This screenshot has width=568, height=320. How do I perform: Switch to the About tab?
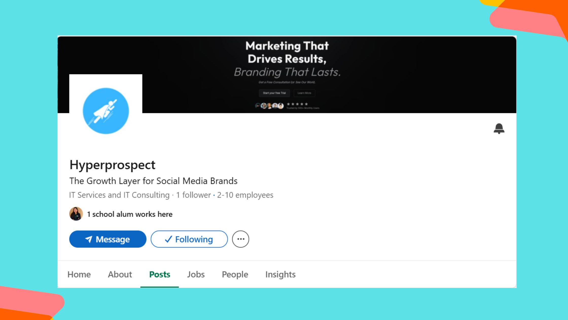tap(120, 275)
